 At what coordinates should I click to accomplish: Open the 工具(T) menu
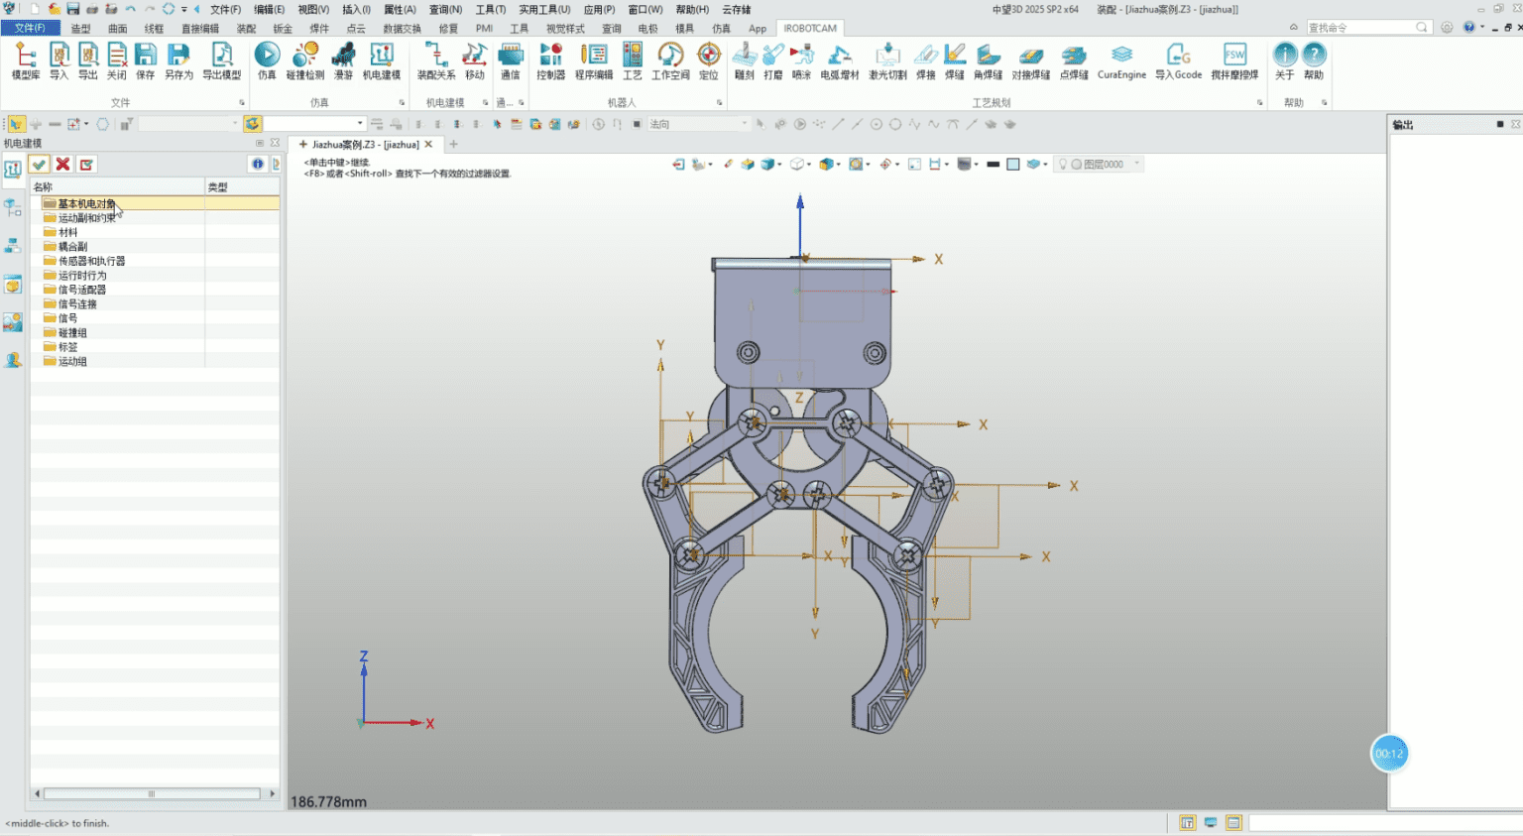490,10
